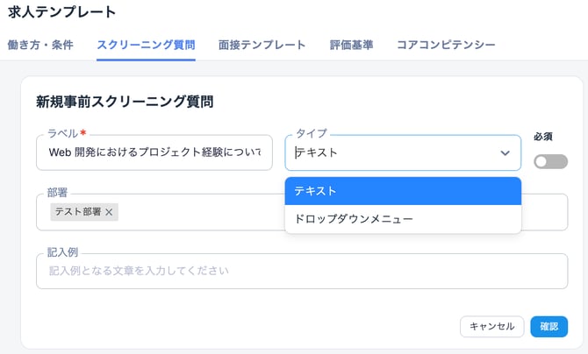The height and width of the screenshot is (354, 588).
Task: Click the テスト部署 chip label
Action: (x=78, y=212)
